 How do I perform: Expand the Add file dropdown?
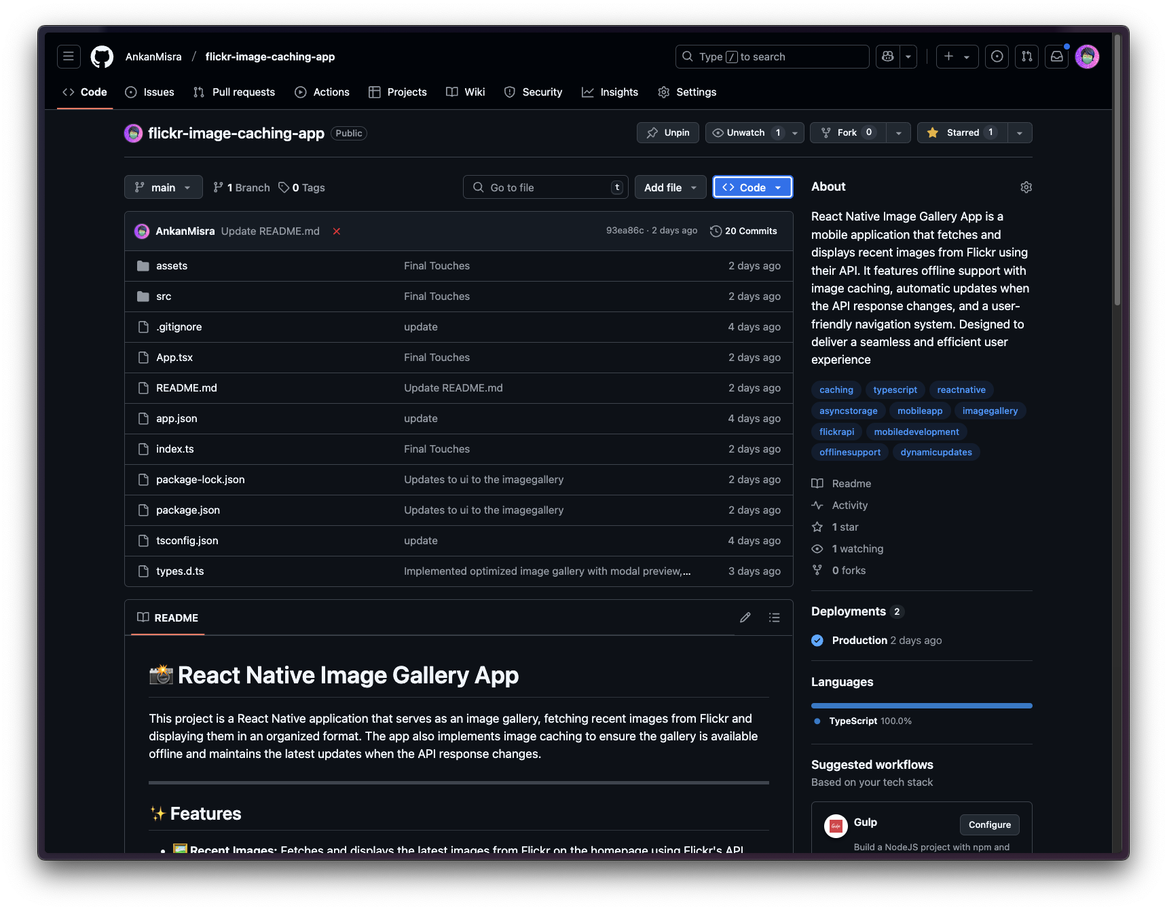coord(670,187)
